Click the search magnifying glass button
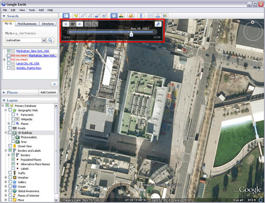The image size is (265, 203). (51, 40)
